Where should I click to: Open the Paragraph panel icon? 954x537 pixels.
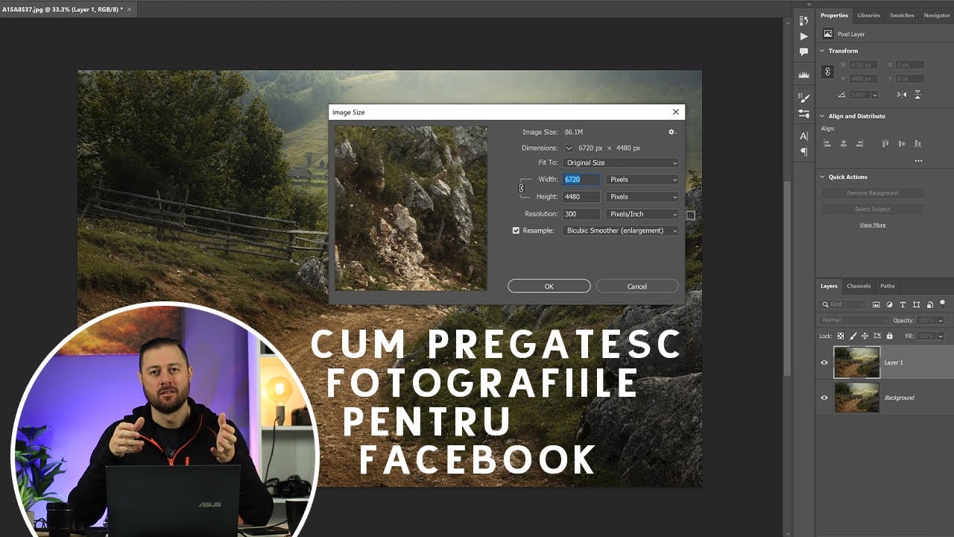coord(803,151)
